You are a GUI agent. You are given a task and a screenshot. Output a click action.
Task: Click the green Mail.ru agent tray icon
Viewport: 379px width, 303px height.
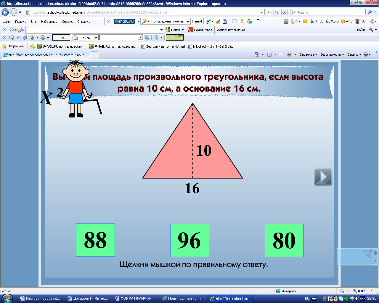(346, 299)
